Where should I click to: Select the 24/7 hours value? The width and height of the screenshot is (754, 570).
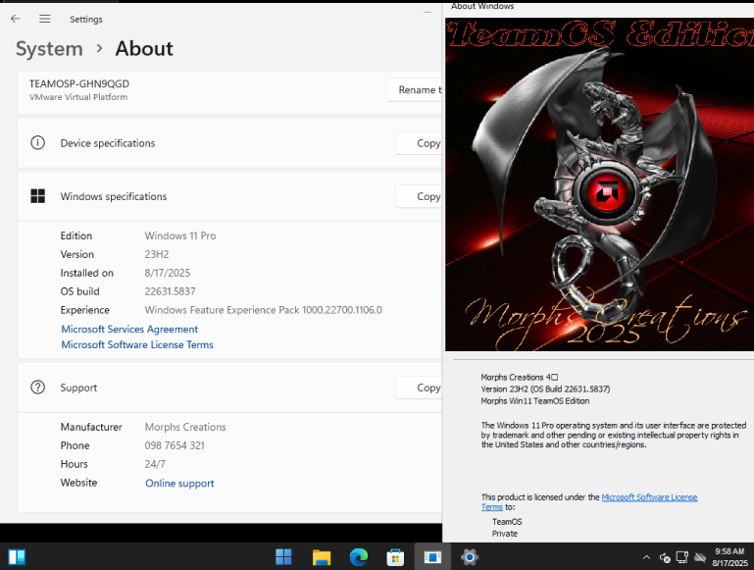(155, 464)
